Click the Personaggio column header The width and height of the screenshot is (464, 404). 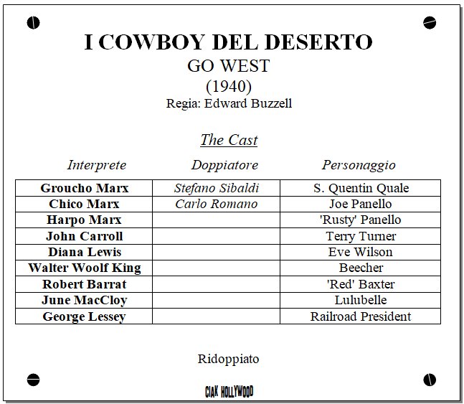coord(359,165)
